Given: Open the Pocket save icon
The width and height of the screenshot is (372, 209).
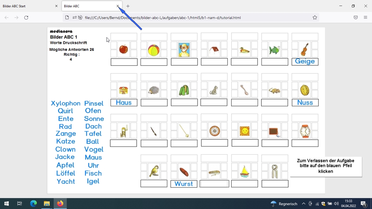Looking at the screenshot, I should point(355,17).
